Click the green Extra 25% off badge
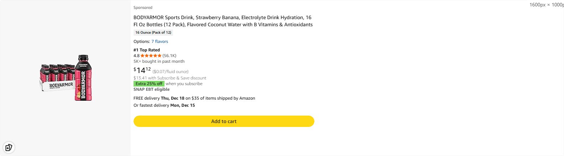Image resolution: width=564 pixels, height=156 pixels. tap(149, 84)
